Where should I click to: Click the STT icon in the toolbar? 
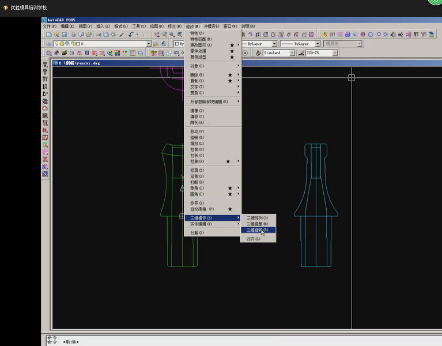click(x=333, y=35)
